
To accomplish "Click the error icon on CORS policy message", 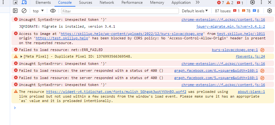I will 16,33.
